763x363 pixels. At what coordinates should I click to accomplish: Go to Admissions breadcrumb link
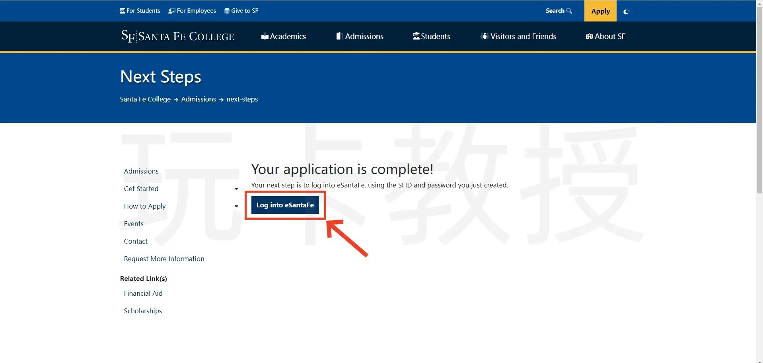(199, 99)
